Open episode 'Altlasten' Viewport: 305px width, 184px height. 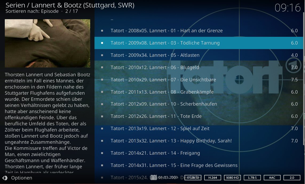[x=199, y=55]
